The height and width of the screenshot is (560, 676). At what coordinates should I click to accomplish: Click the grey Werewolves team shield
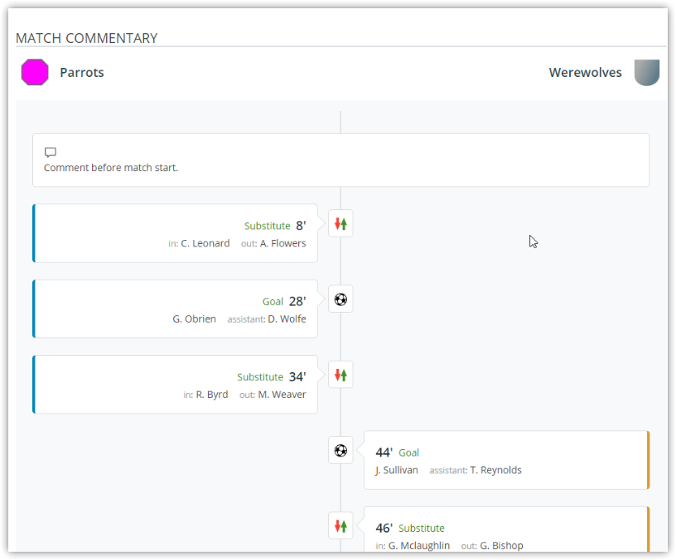click(x=647, y=72)
